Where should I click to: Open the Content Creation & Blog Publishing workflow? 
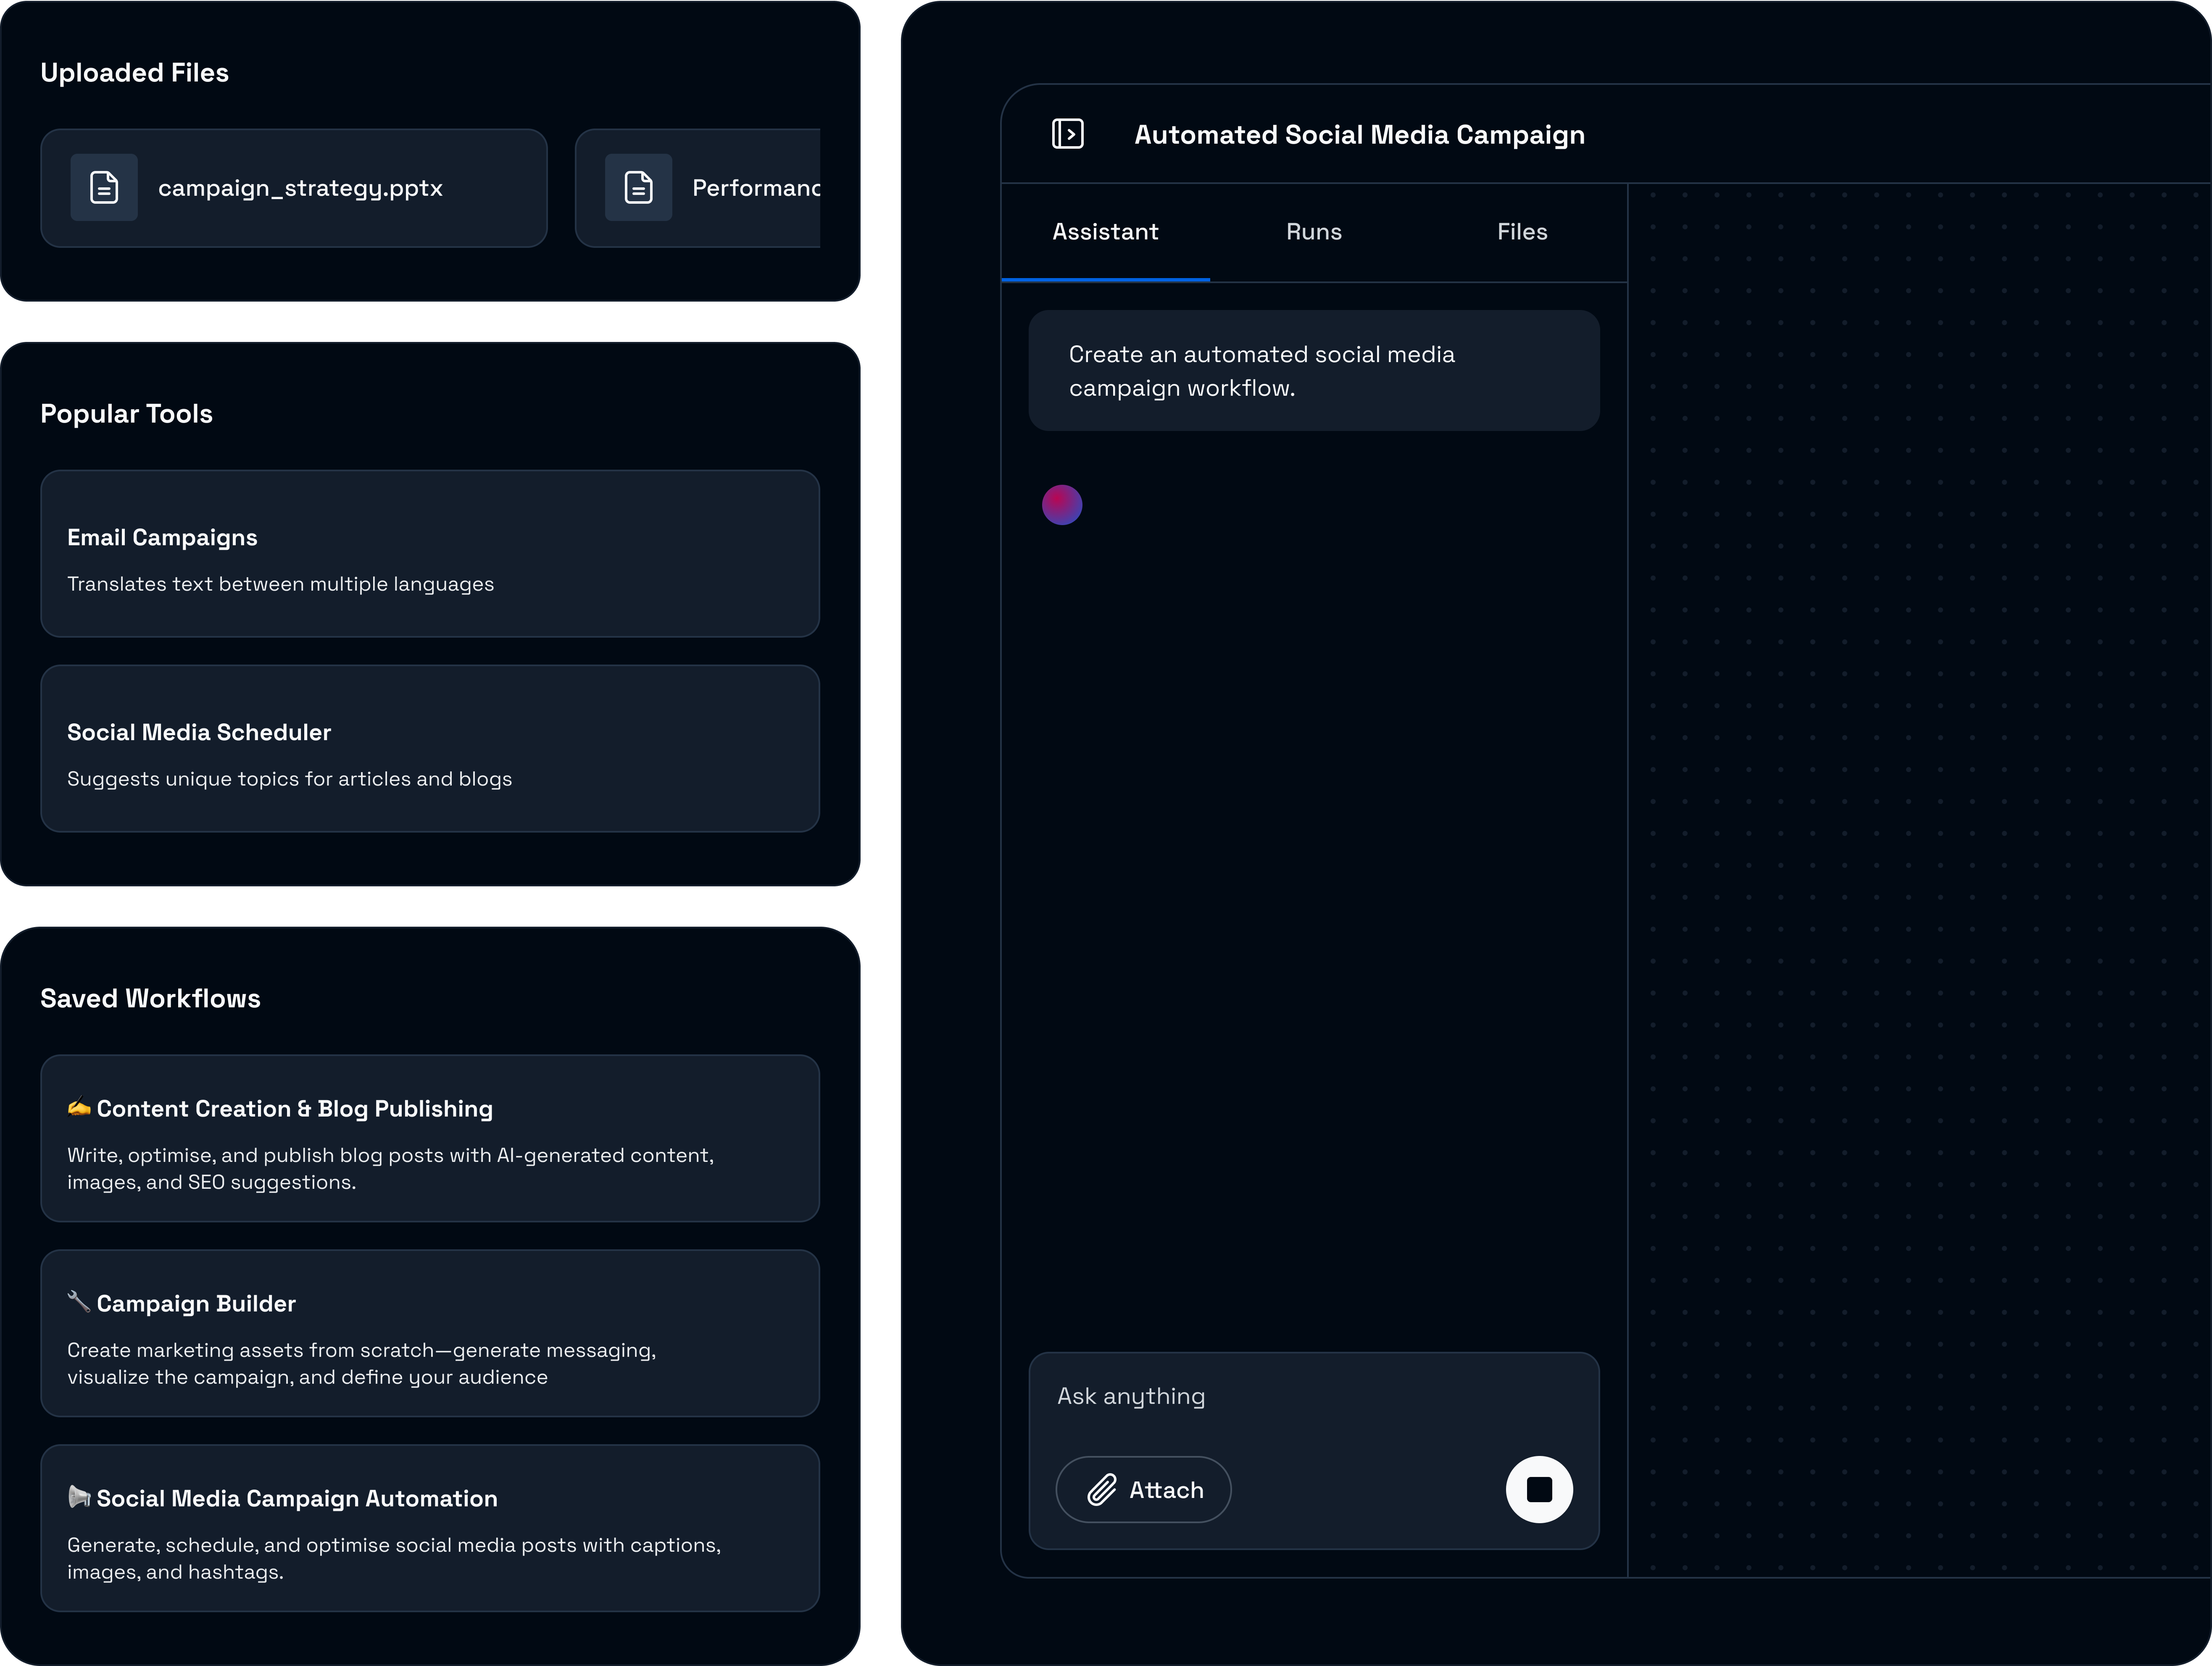pyautogui.click(x=430, y=1138)
